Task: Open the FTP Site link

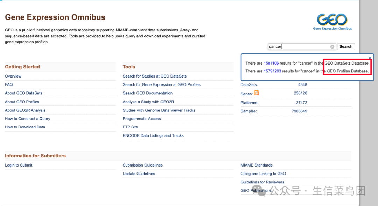Action: coord(130,127)
